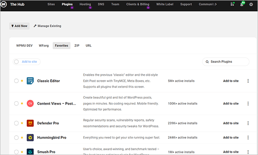
Task: Open the settings gear icon
Action: click(x=251, y=4)
